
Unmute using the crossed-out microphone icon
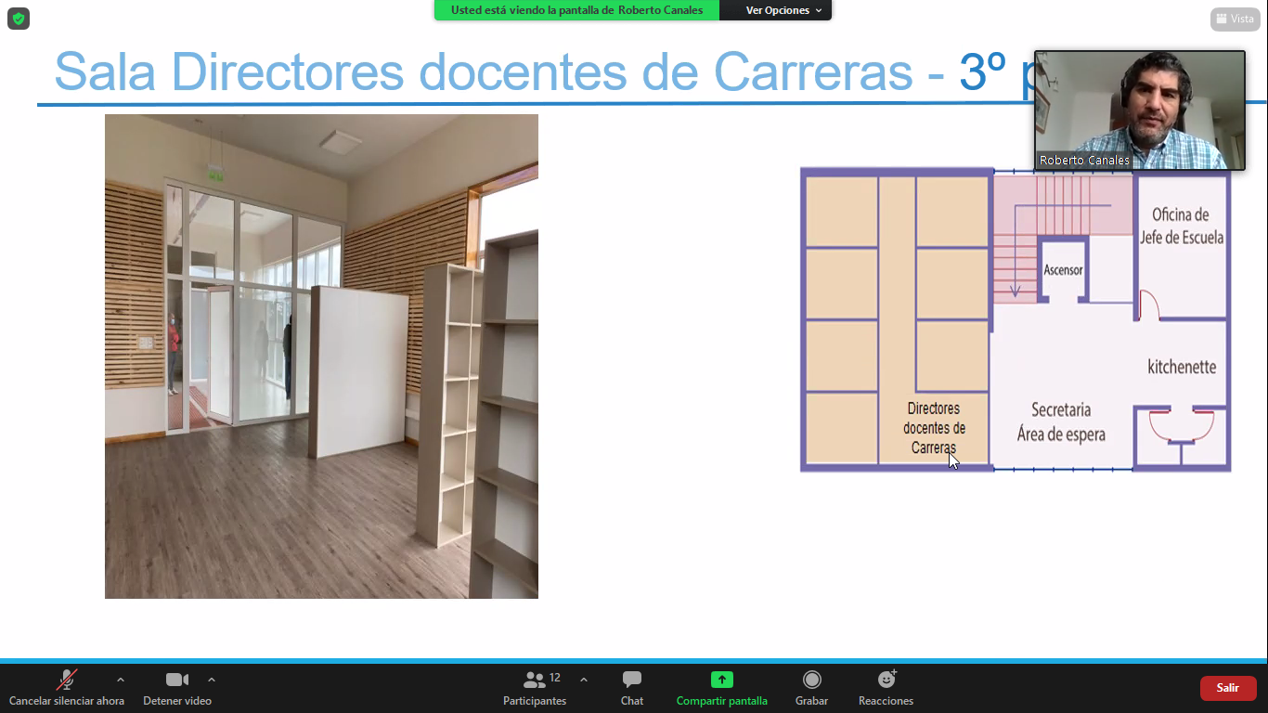click(66, 680)
